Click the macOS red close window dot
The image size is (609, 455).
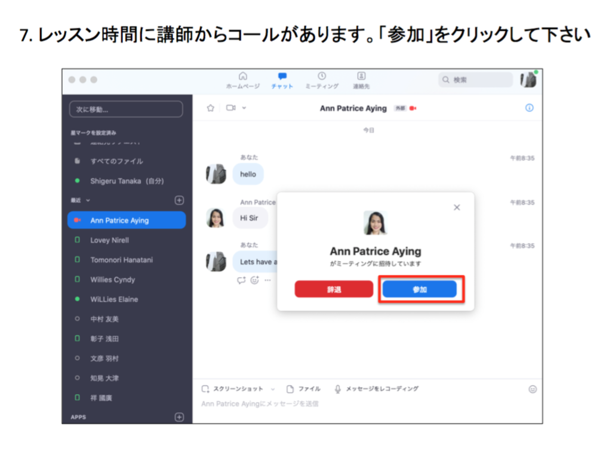point(72,79)
